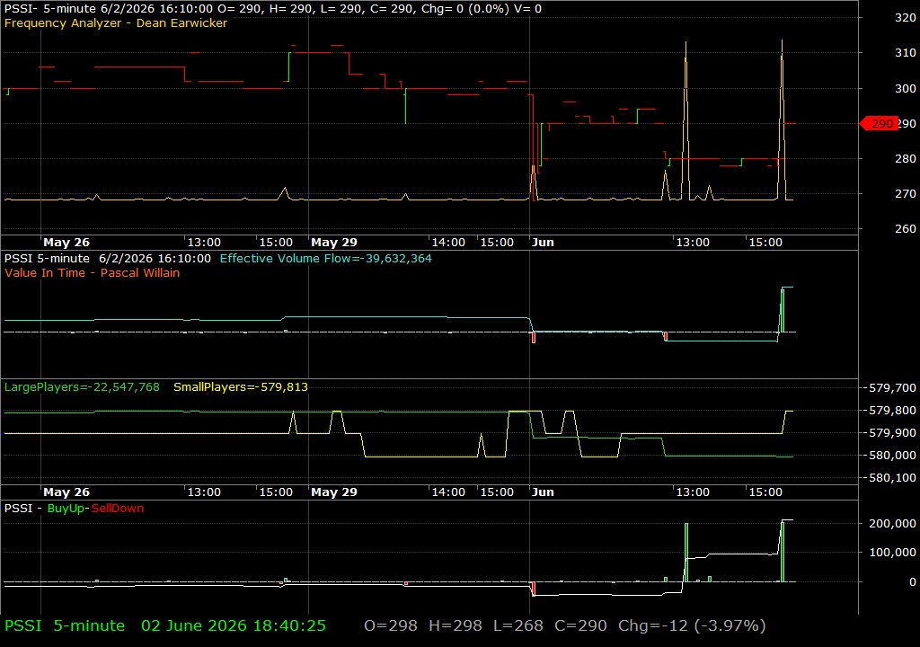Click 'Jun' on the lower time axis

tap(543, 492)
